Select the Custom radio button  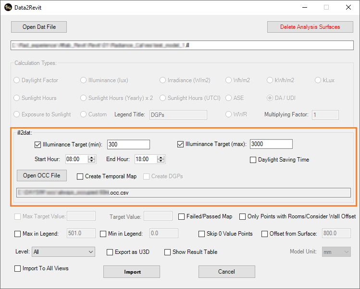pos(83,114)
